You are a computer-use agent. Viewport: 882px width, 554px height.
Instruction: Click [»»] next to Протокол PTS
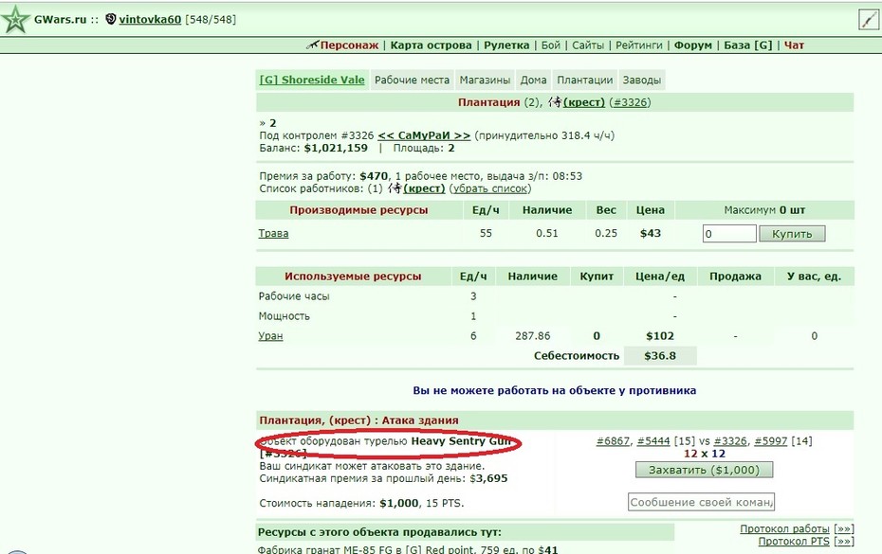tap(845, 541)
